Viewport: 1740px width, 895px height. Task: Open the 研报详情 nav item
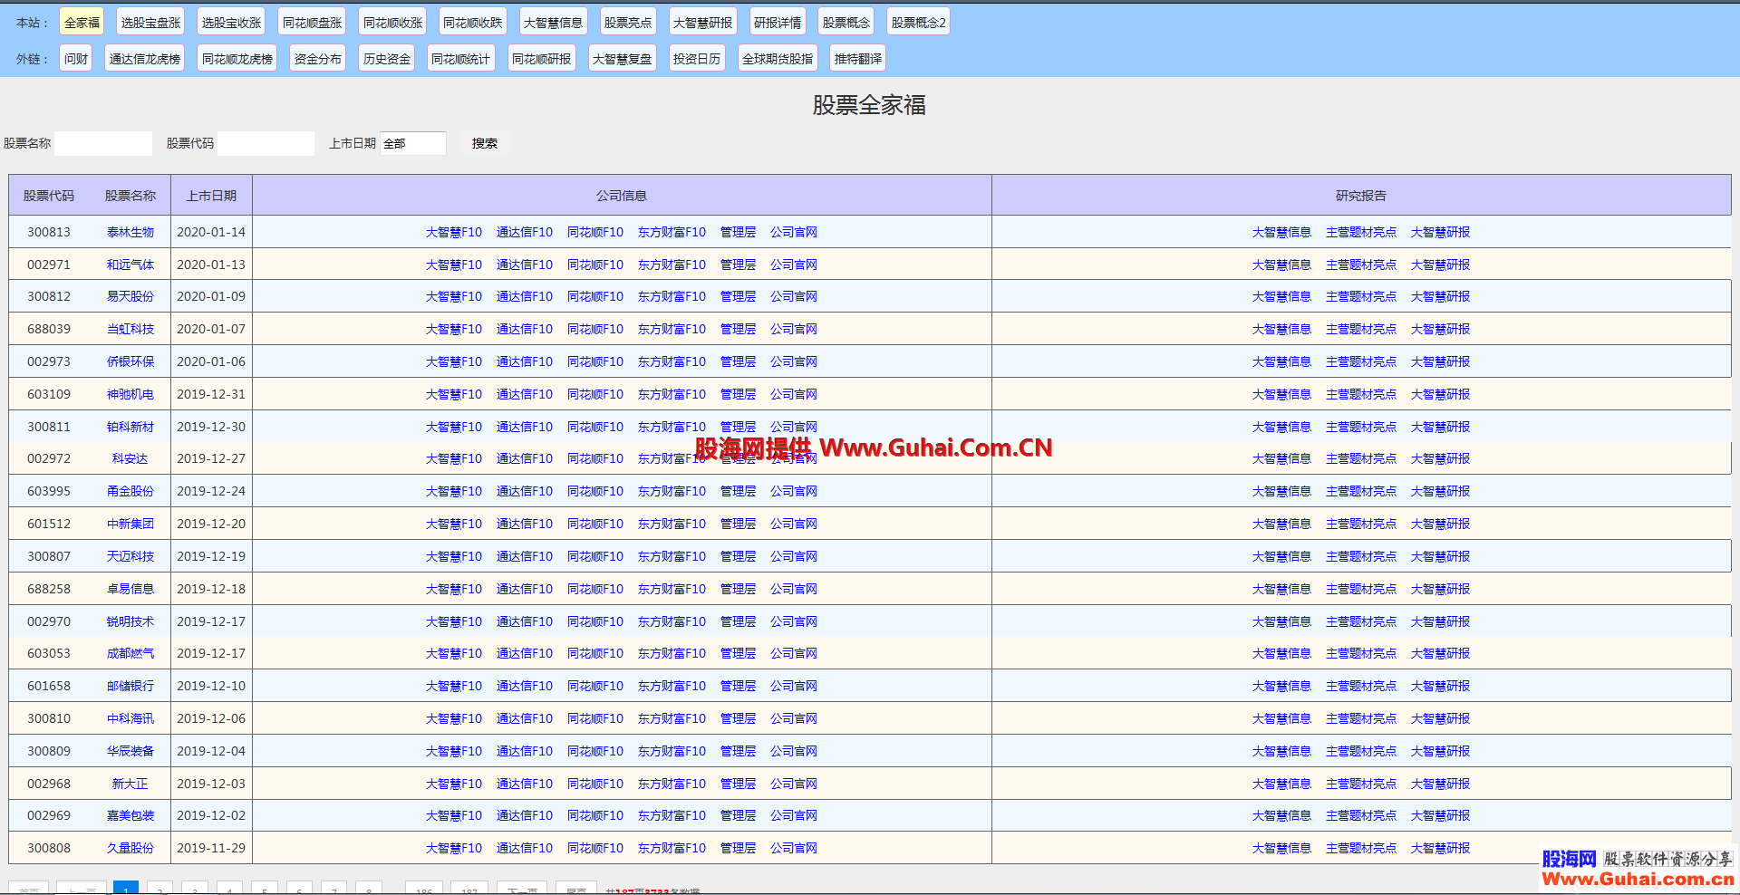pos(778,23)
